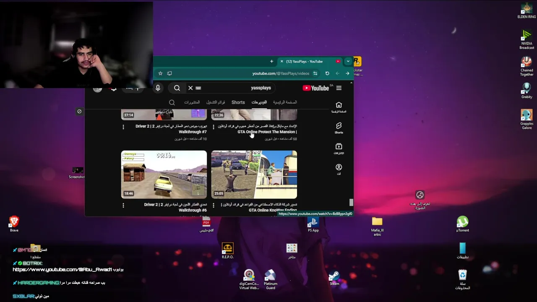Launch µTorrent from the desktop
This screenshot has width=537, height=302.
[462, 224]
